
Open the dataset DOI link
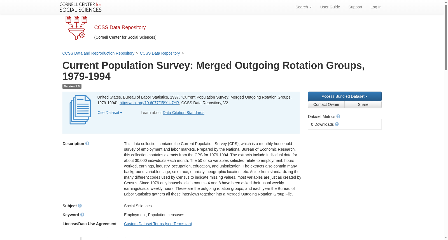(149, 103)
